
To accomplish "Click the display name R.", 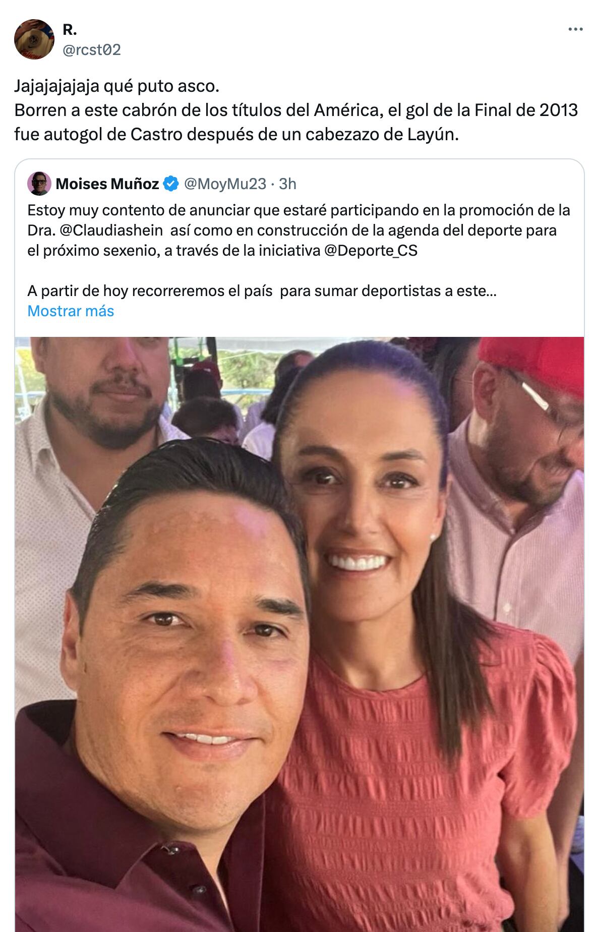I will pyautogui.click(x=70, y=30).
